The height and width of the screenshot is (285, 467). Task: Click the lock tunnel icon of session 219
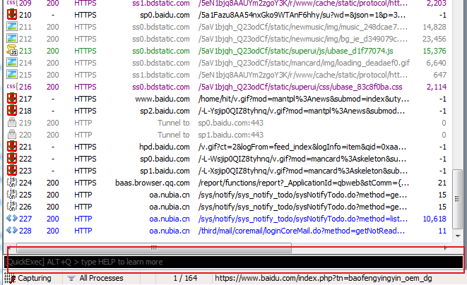coord(11,122)
